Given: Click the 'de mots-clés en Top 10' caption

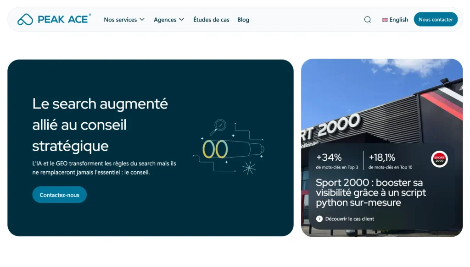Looking at the screenshot, I should [x=390, y=168].
